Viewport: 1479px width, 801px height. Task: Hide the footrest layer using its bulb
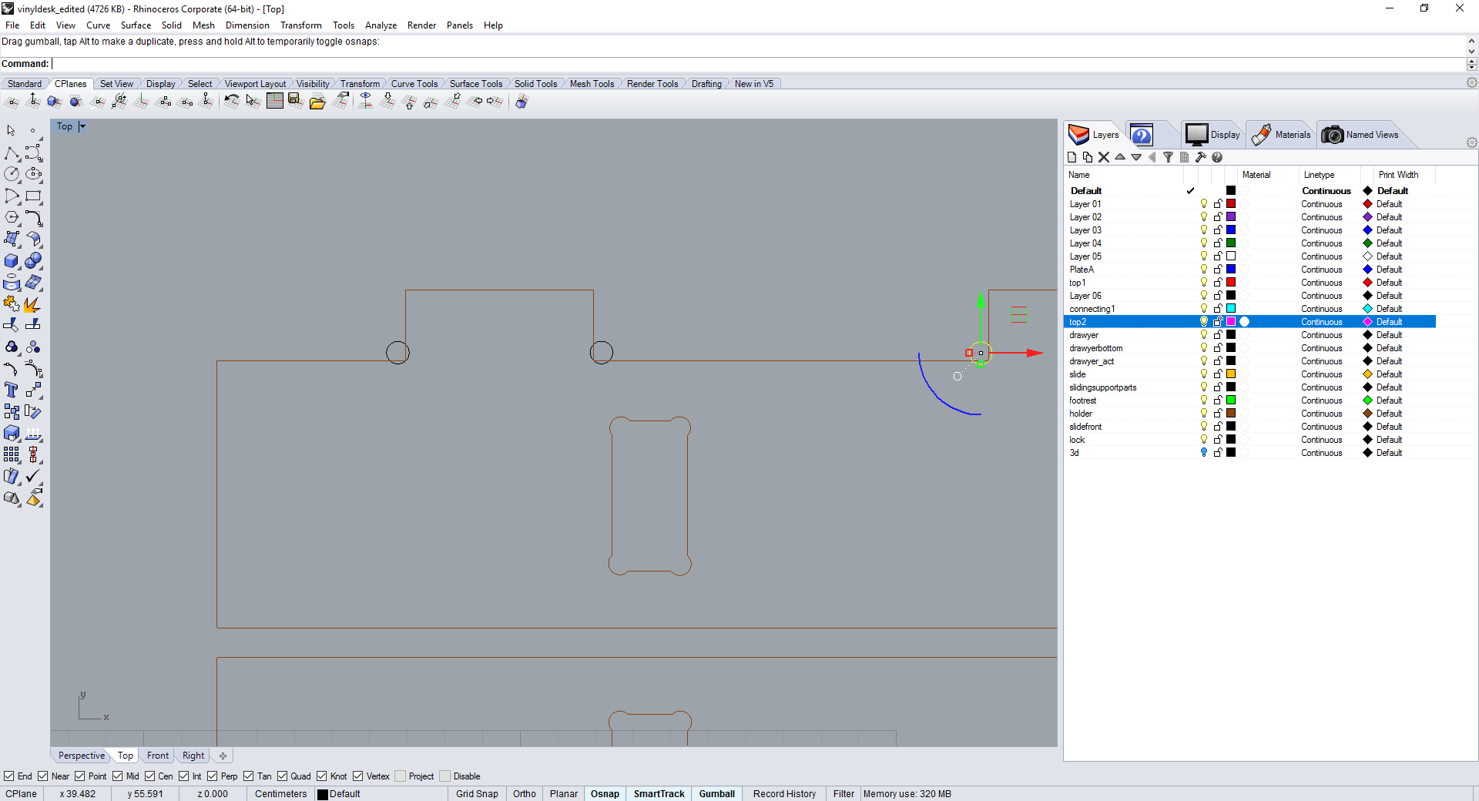click(x=1204, y=400)
